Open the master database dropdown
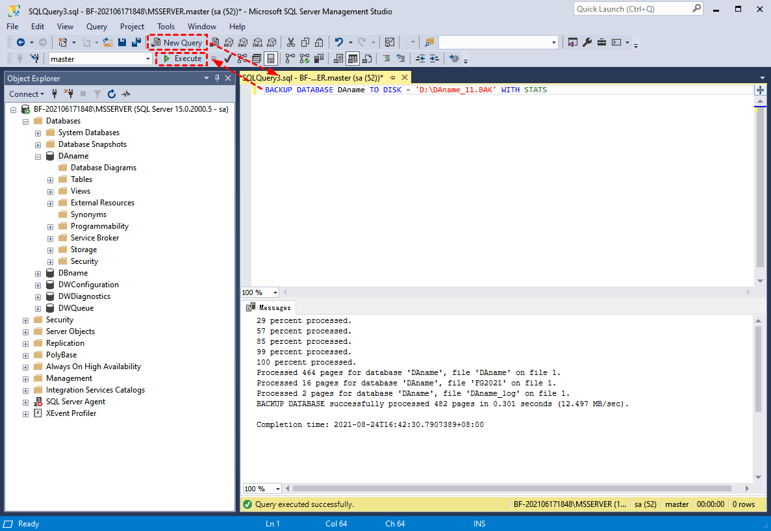Image resolution: width=771 pixels, height=531 pixels. click(x=148, y=58)
